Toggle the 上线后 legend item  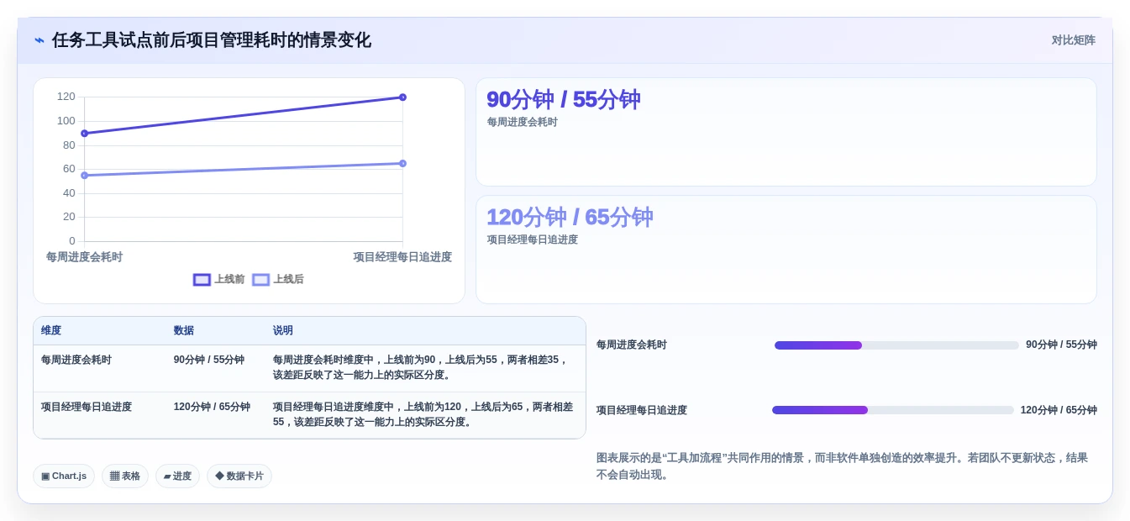click(278, 280)
